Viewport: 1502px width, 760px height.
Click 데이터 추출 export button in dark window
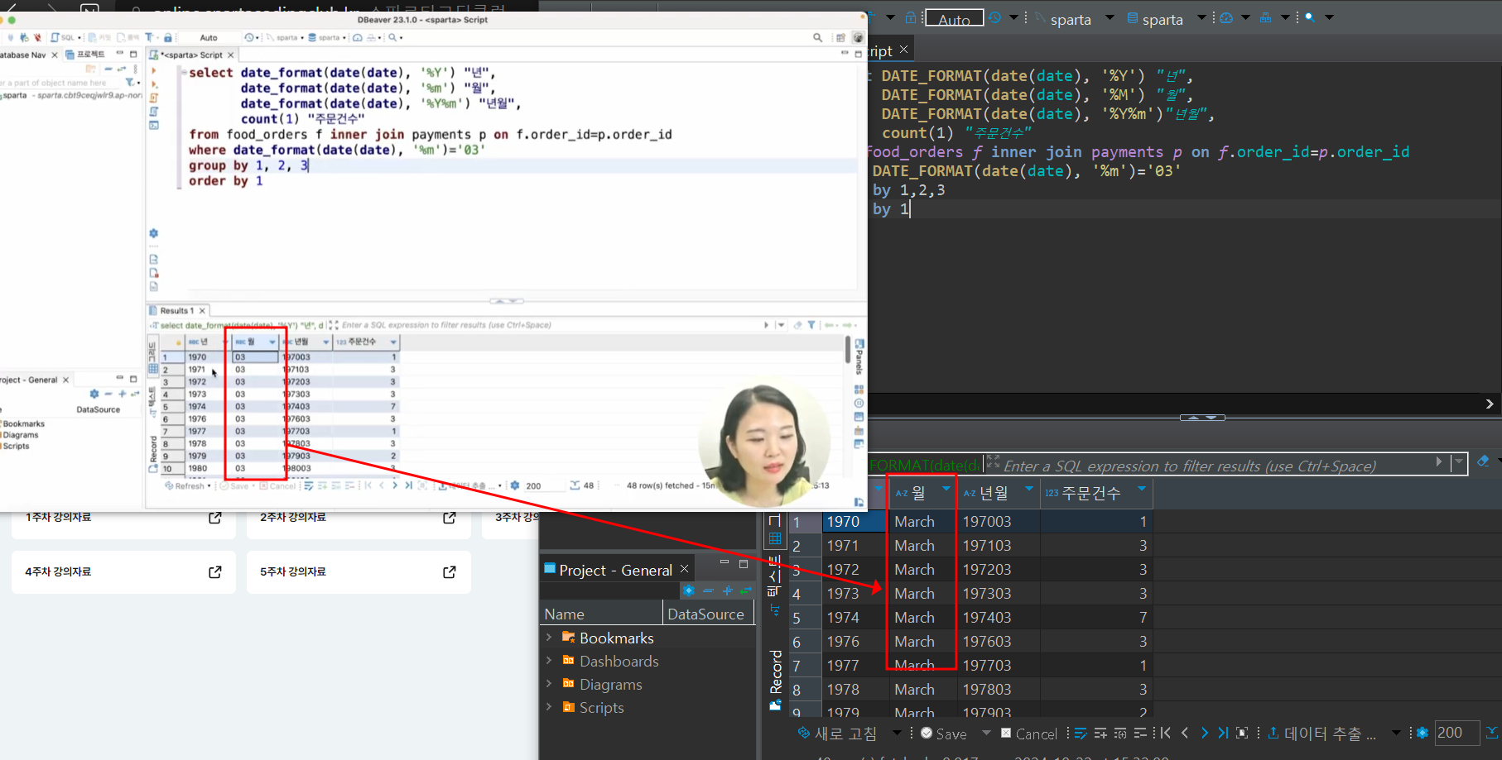(x=1321, y=734)
